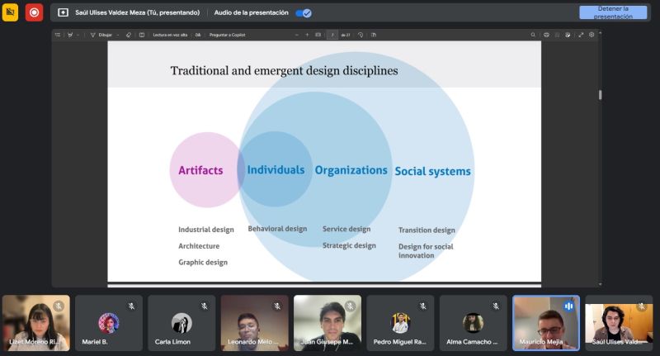660x356 pixels.
Task: Select Mauricio Mejia's video tile
Action: point(545,323)
